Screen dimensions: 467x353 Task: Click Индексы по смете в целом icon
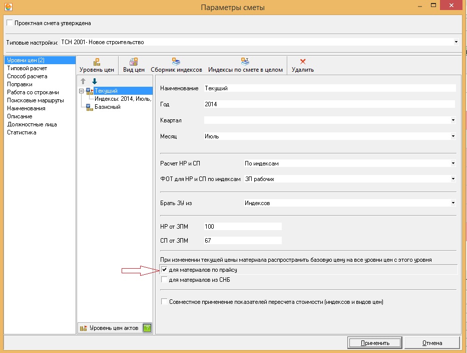pyautogui.click(x=245, y=62)
